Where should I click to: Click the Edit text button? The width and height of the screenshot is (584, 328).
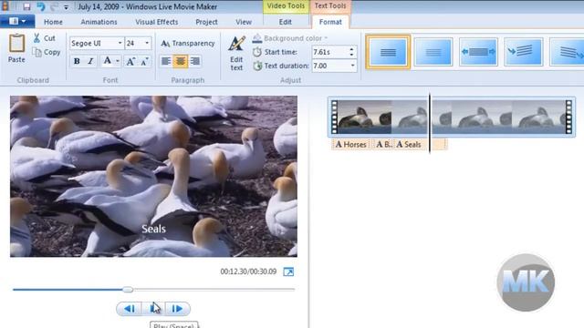pos(237,53)
